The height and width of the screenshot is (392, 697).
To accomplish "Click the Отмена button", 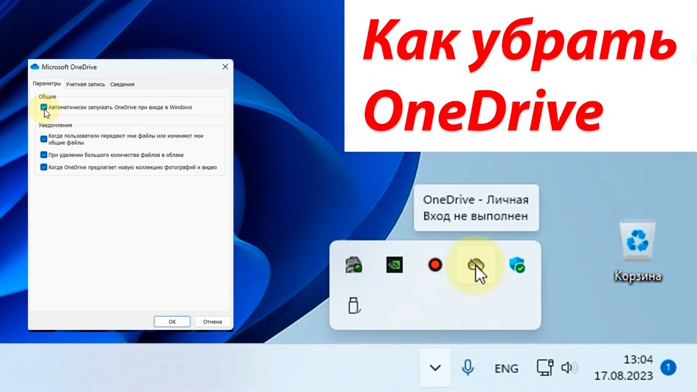I will (212, 322).
